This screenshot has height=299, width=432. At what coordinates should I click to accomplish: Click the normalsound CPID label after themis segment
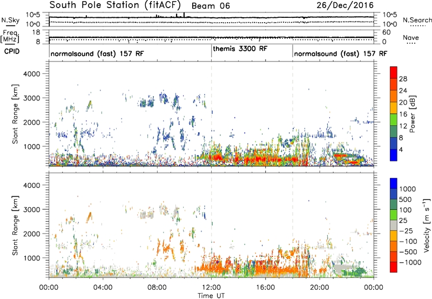coord(341,53)
